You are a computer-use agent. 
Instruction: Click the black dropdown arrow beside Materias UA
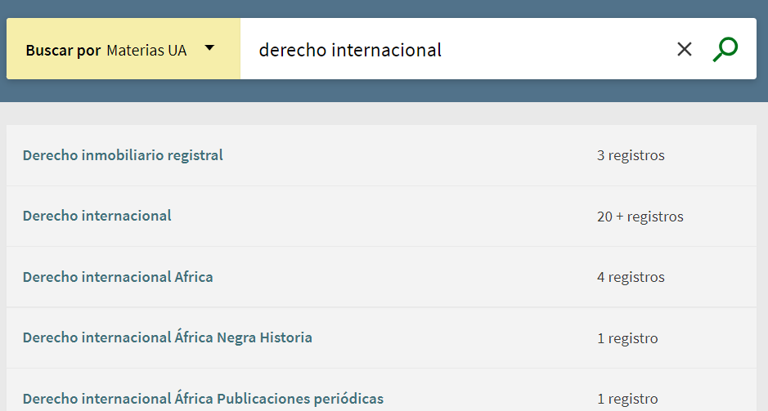[210, 48]
